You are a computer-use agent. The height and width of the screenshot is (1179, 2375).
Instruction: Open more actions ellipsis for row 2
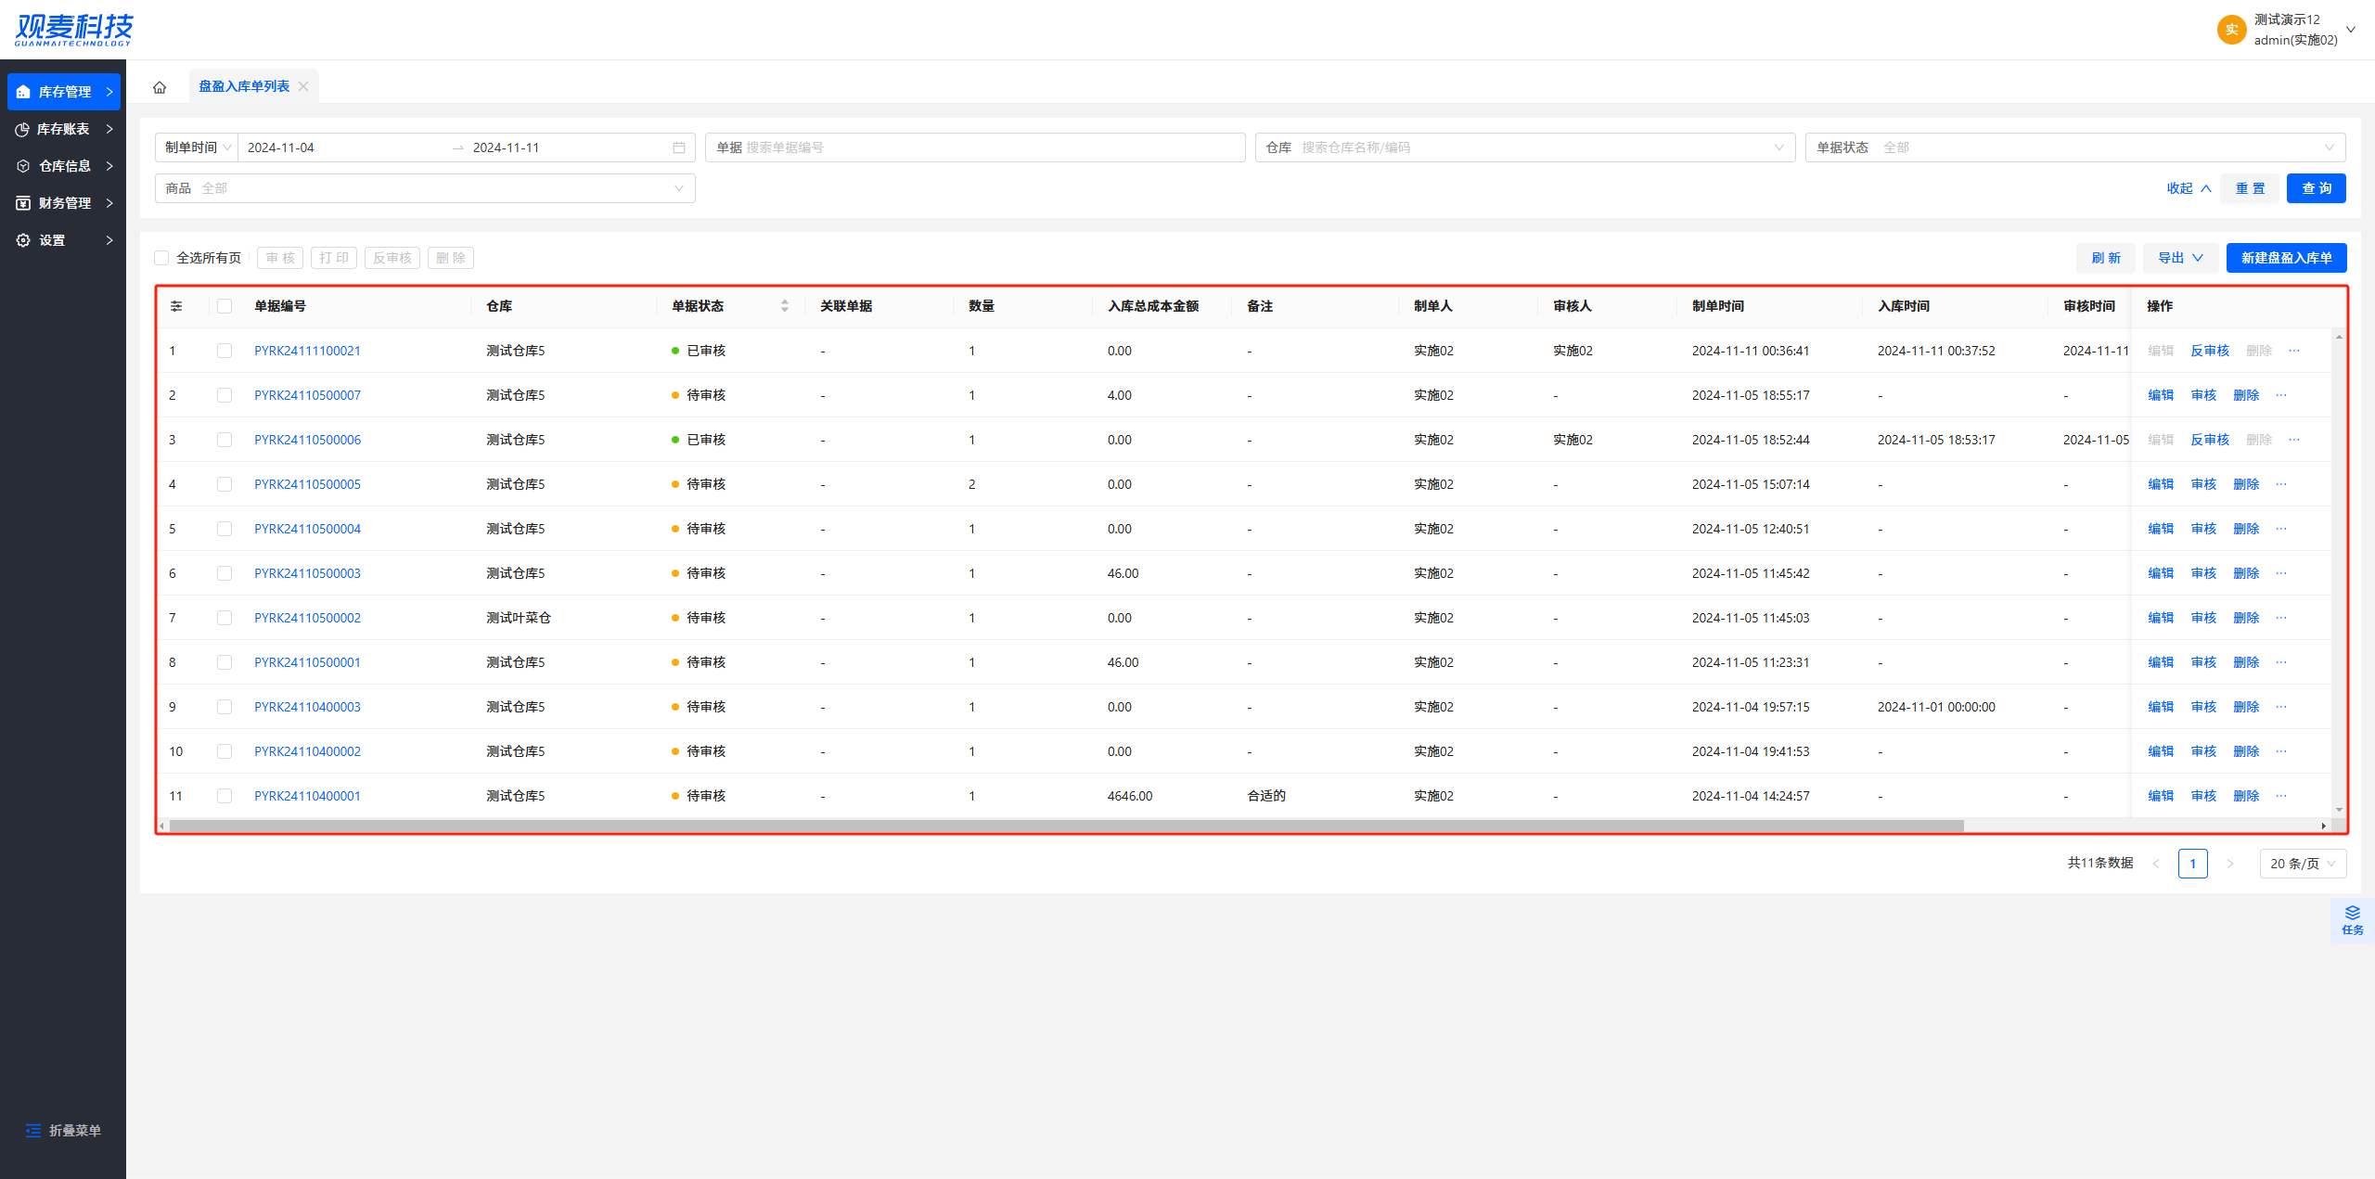(x=2281, y=395)
